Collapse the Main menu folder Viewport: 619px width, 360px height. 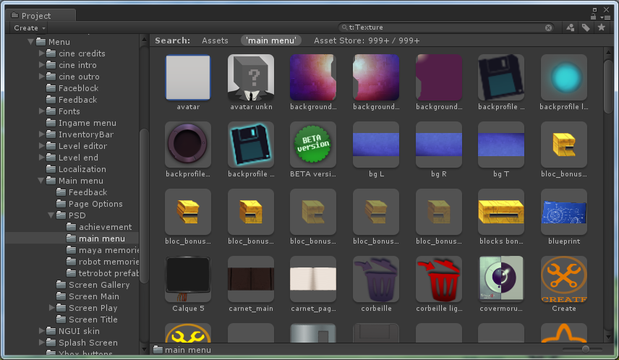pyautogui.click(x=41, y=181)
